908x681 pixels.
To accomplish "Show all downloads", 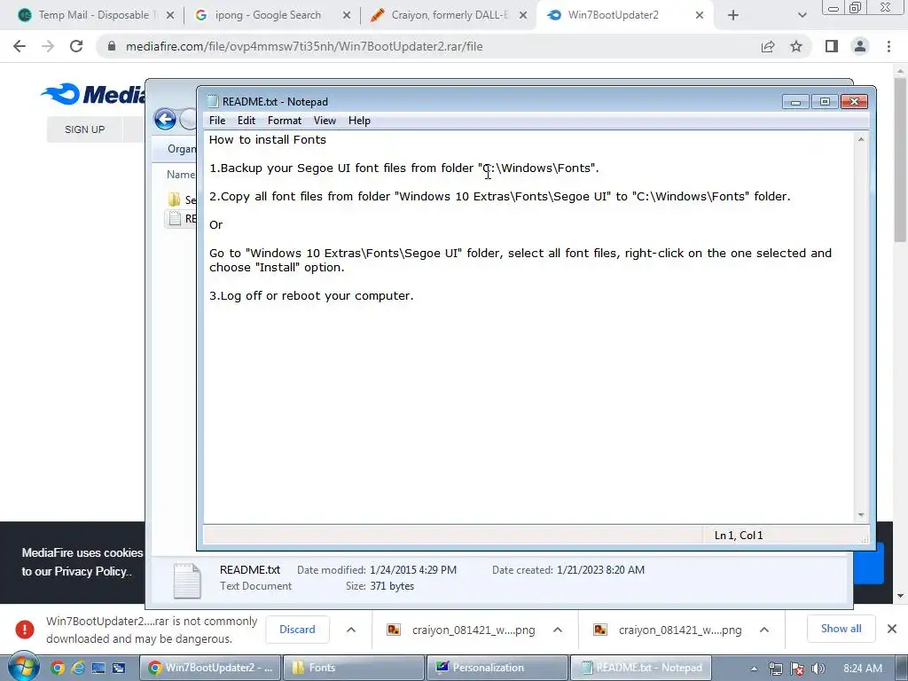I will [841, 629].
